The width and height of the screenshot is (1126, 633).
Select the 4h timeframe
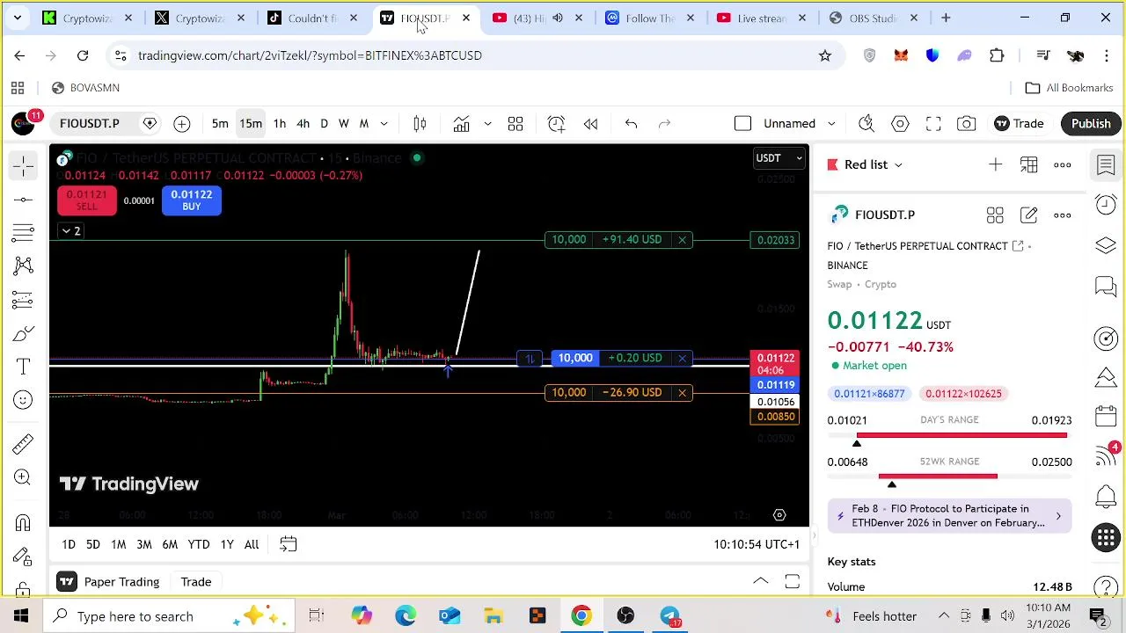[x=303, y=124]
